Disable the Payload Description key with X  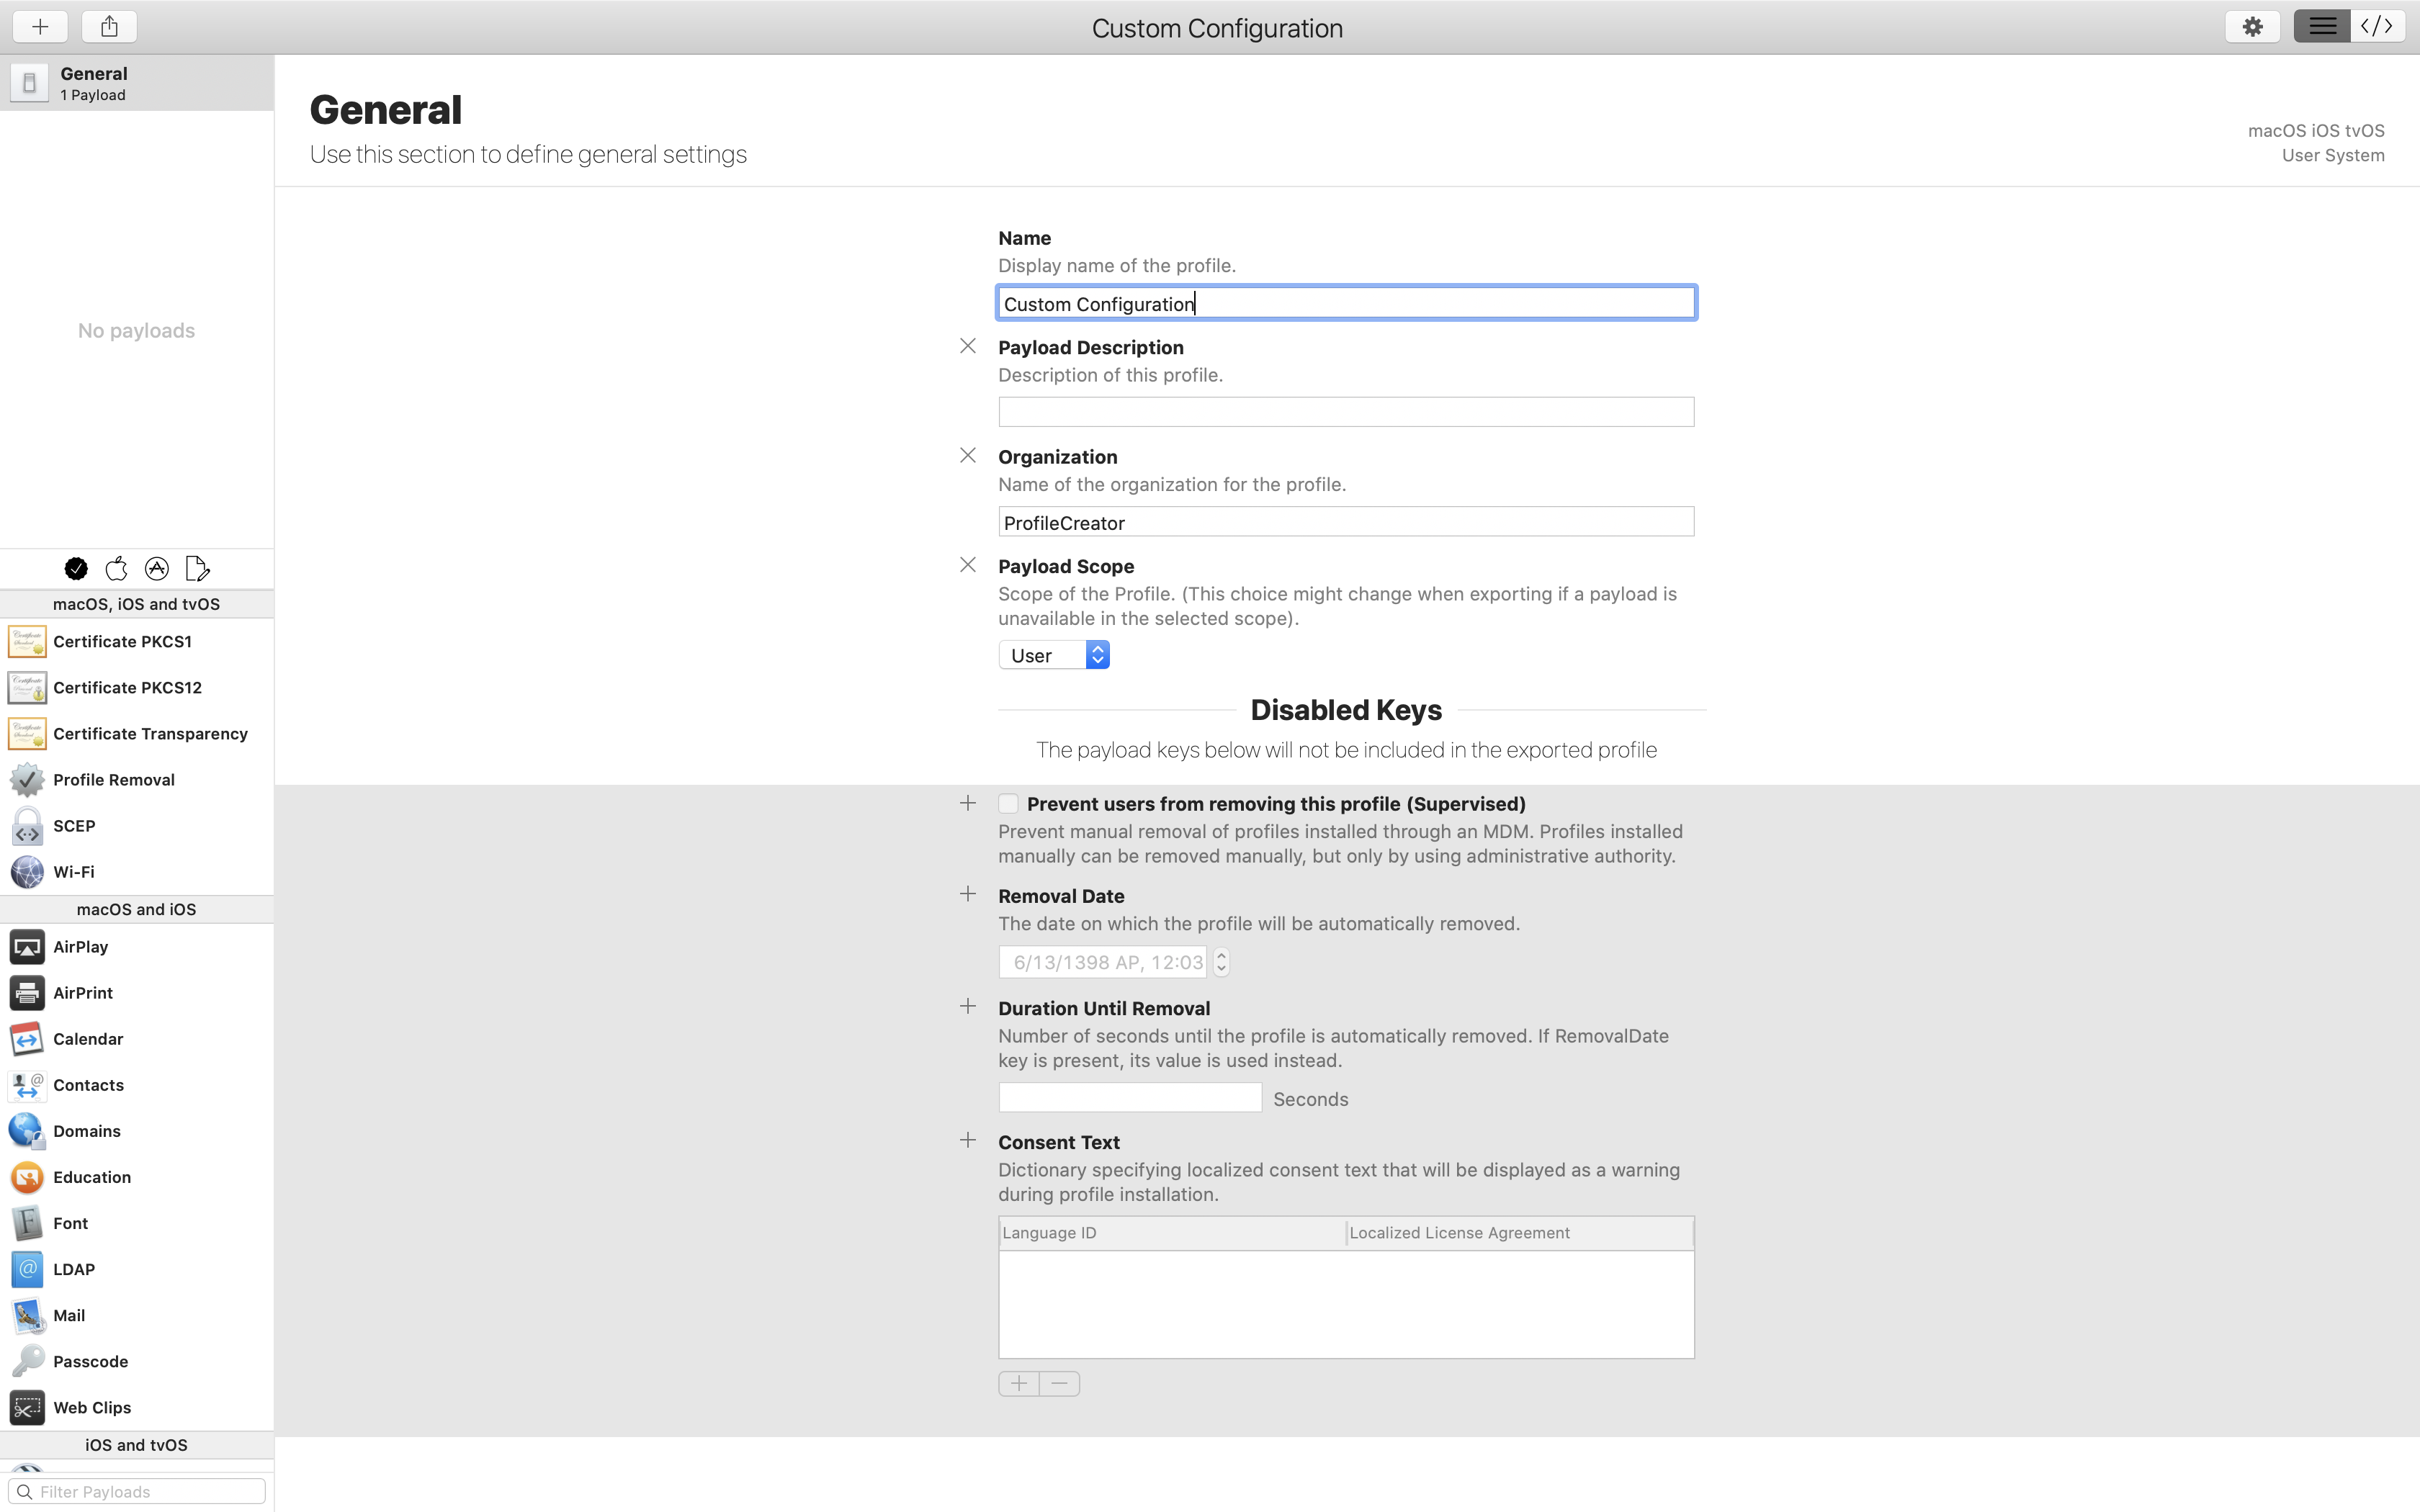pyautogui.click(x=967, y=346)
